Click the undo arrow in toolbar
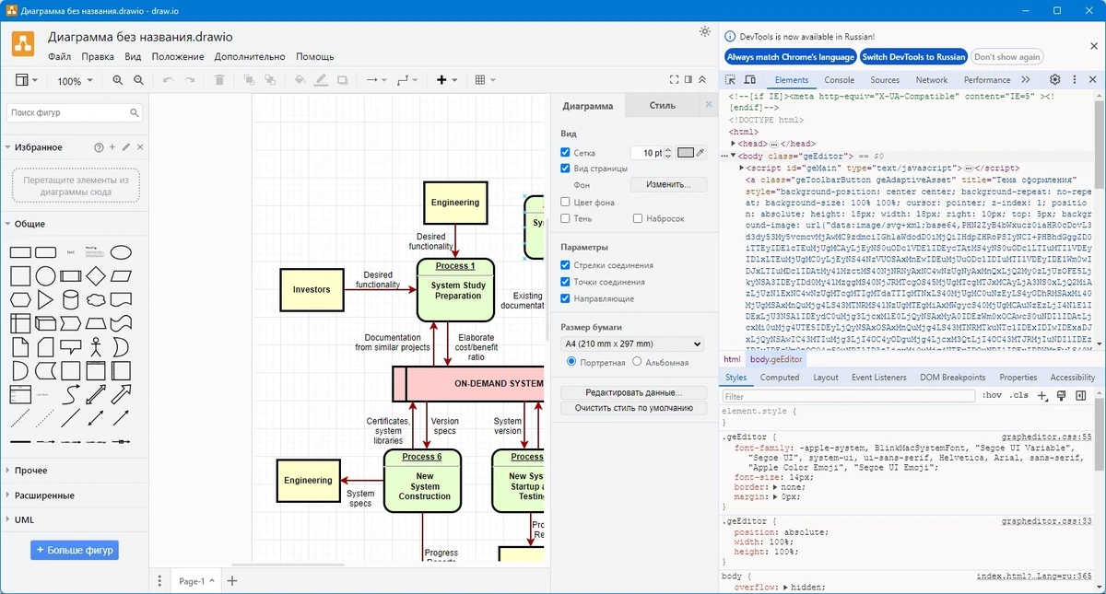 168,80
